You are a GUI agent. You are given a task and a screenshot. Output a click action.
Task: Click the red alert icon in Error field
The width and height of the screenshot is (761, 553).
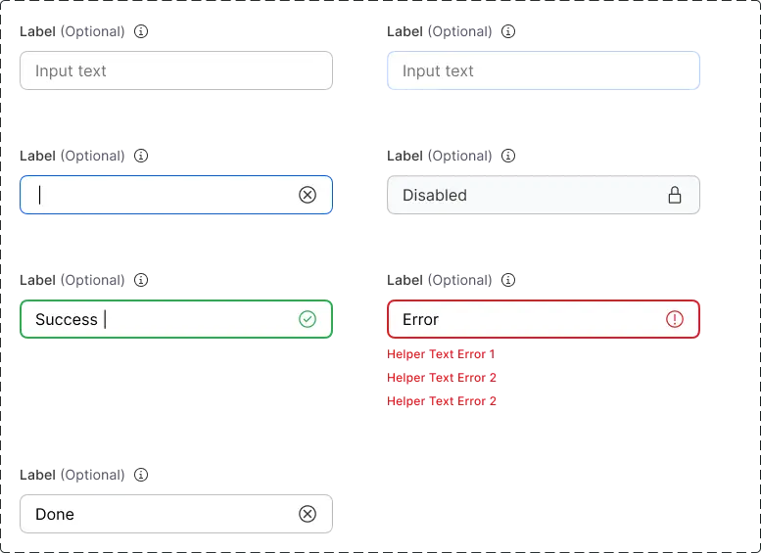[x=675, y=319]
